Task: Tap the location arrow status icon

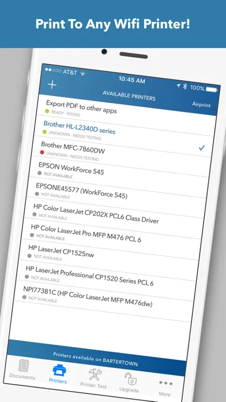Action: pos(178,85)
